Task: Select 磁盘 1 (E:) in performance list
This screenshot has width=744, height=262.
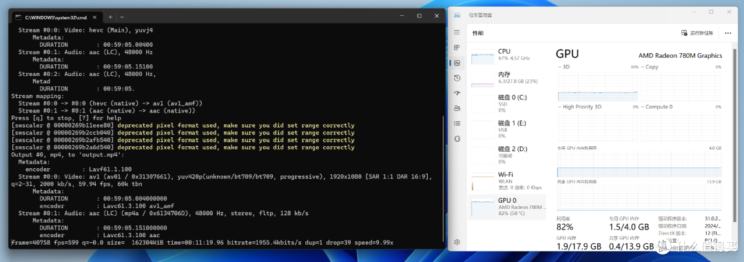Action: (x=507, y=129)
